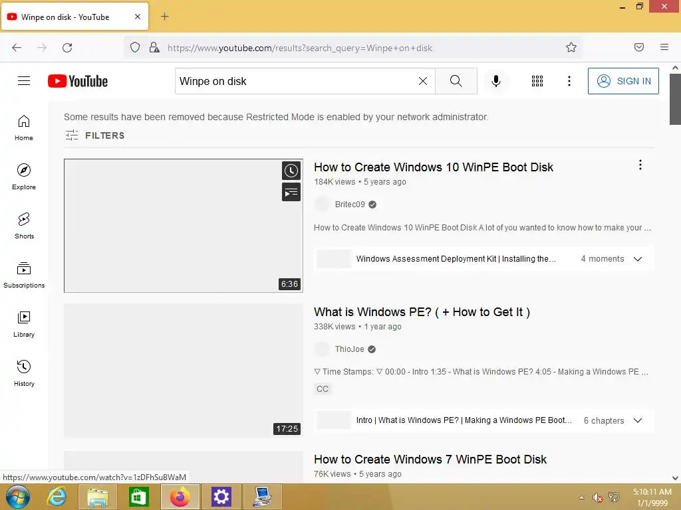The width and height of the screenshot is (681, 510).
Task: Open the Windows Start button
Action: click(x=18, y=497)
